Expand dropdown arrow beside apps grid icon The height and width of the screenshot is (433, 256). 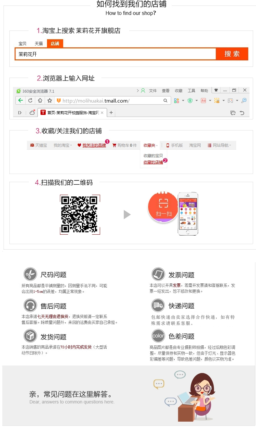(x=183, y=101)
